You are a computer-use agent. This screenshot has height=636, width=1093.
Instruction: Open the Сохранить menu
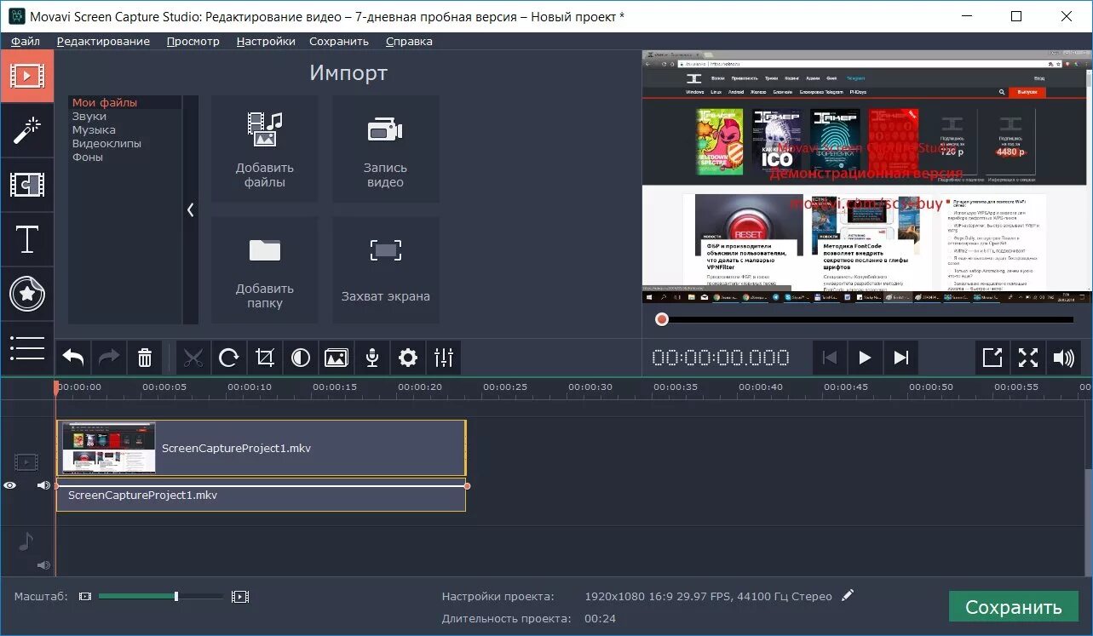click(x=339, y=41)
